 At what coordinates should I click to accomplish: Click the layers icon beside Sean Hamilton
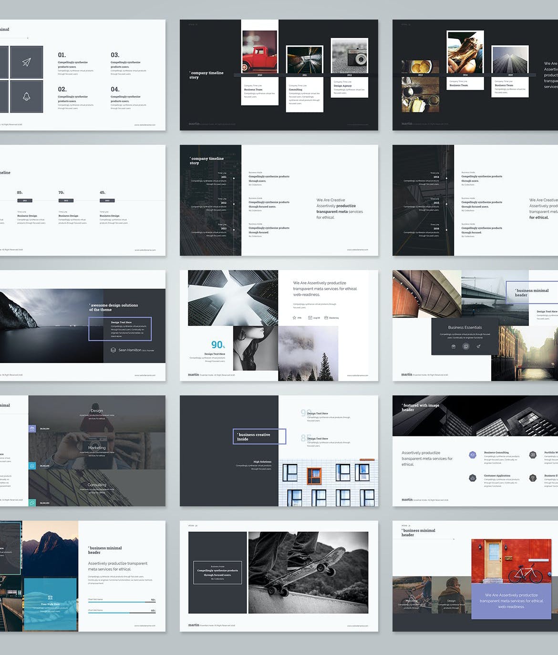coord(113,350)
